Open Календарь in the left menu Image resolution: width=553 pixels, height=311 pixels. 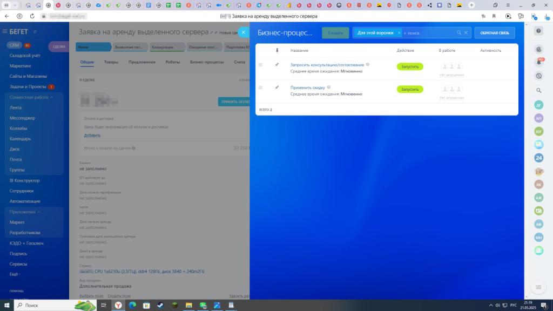click(20, 138)
